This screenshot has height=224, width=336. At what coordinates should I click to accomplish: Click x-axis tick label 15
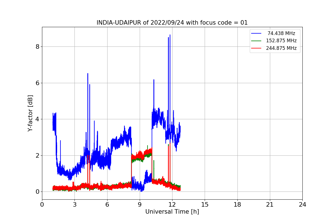pyautogui.click(x=205, y=205)
